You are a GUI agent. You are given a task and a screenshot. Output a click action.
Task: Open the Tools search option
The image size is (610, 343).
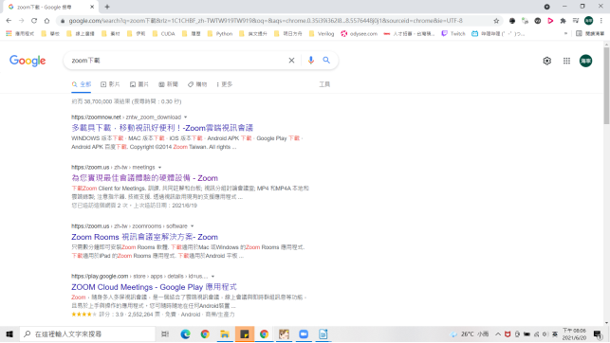324,84
